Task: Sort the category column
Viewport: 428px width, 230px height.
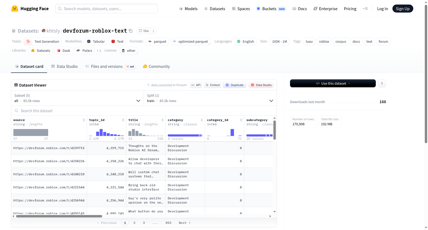Action: (202, 120)
